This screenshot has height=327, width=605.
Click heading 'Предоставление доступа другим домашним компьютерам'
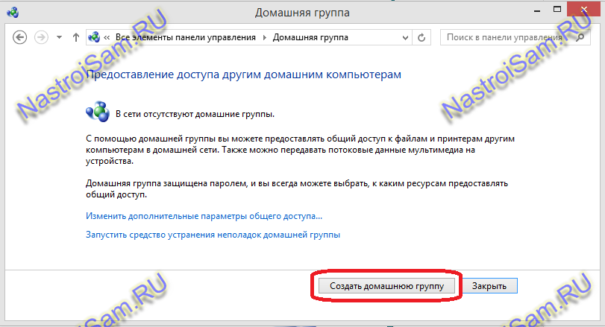coord(243,74)
